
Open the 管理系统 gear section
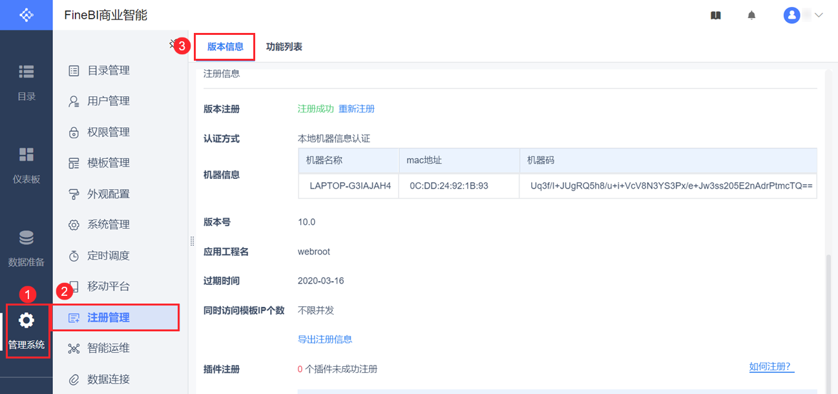coord(26,331)
